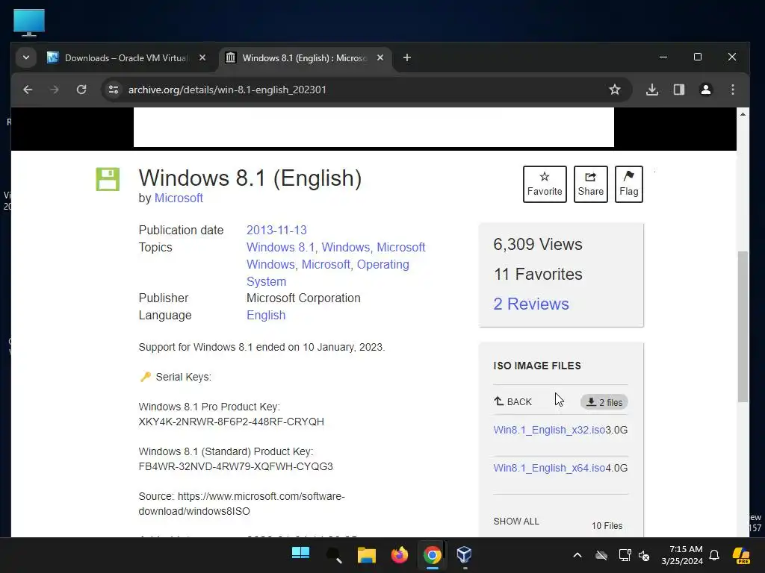Open the 2 Reviews link
Screen dimensions: 765x573
(x=531, y=304)
